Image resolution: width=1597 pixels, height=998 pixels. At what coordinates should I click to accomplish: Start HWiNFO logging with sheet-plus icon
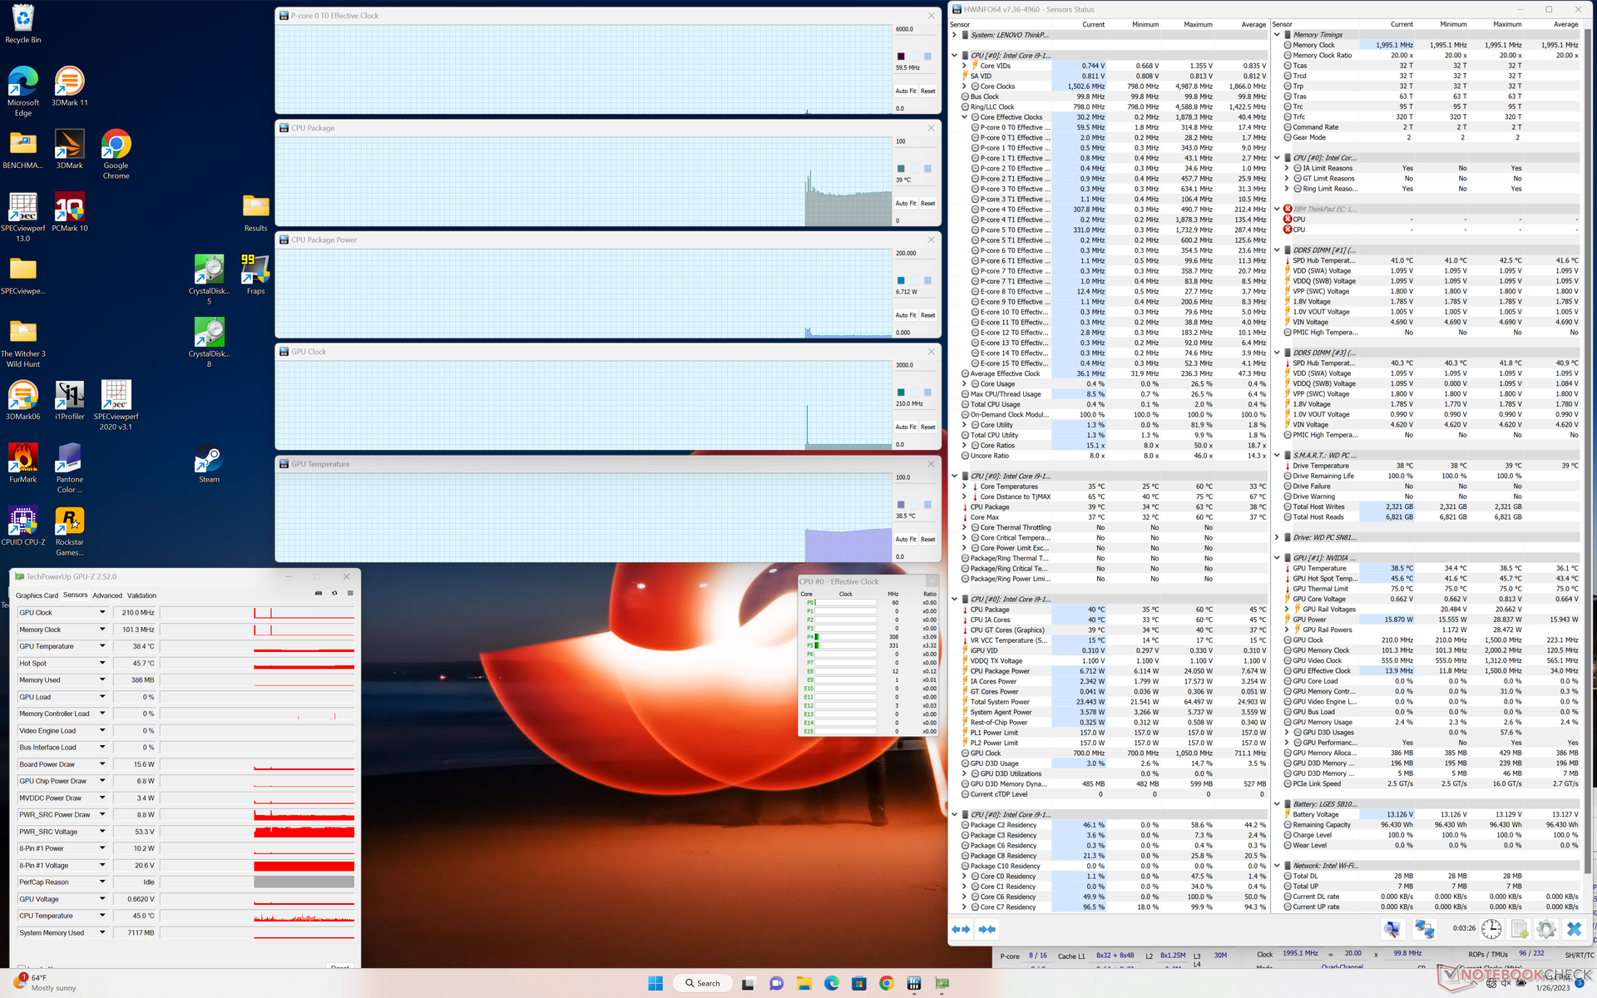(1519, 929)
